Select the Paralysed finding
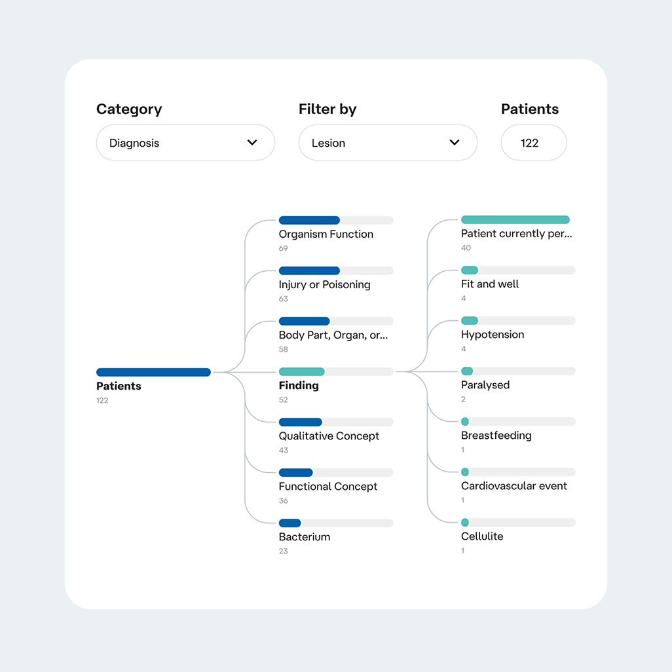 (485, 384)
